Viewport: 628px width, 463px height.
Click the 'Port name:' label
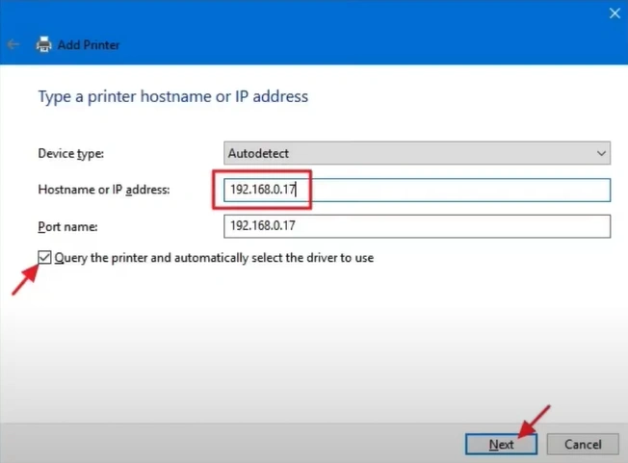click(64, 226)
